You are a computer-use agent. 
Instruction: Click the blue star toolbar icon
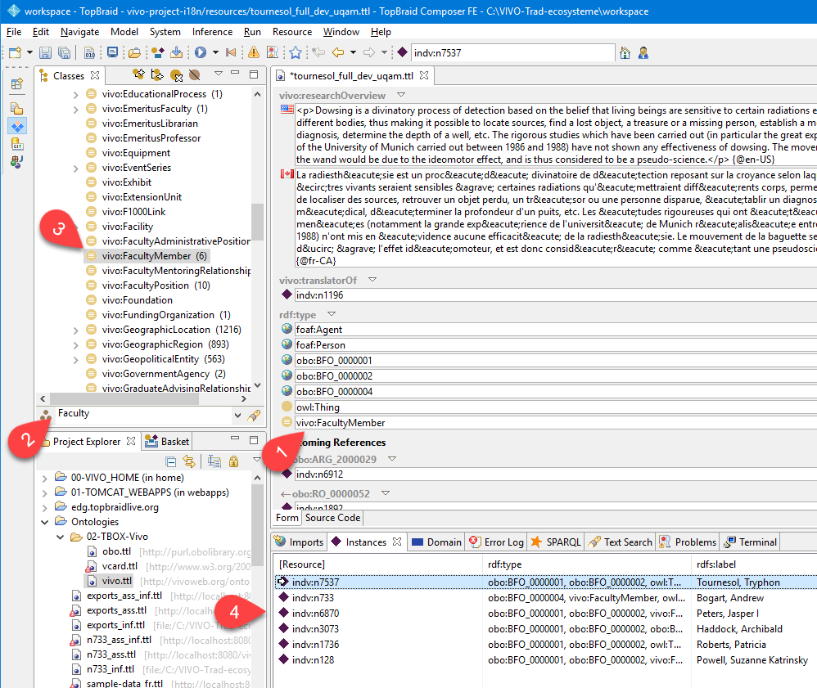click(x=296, y=52)
